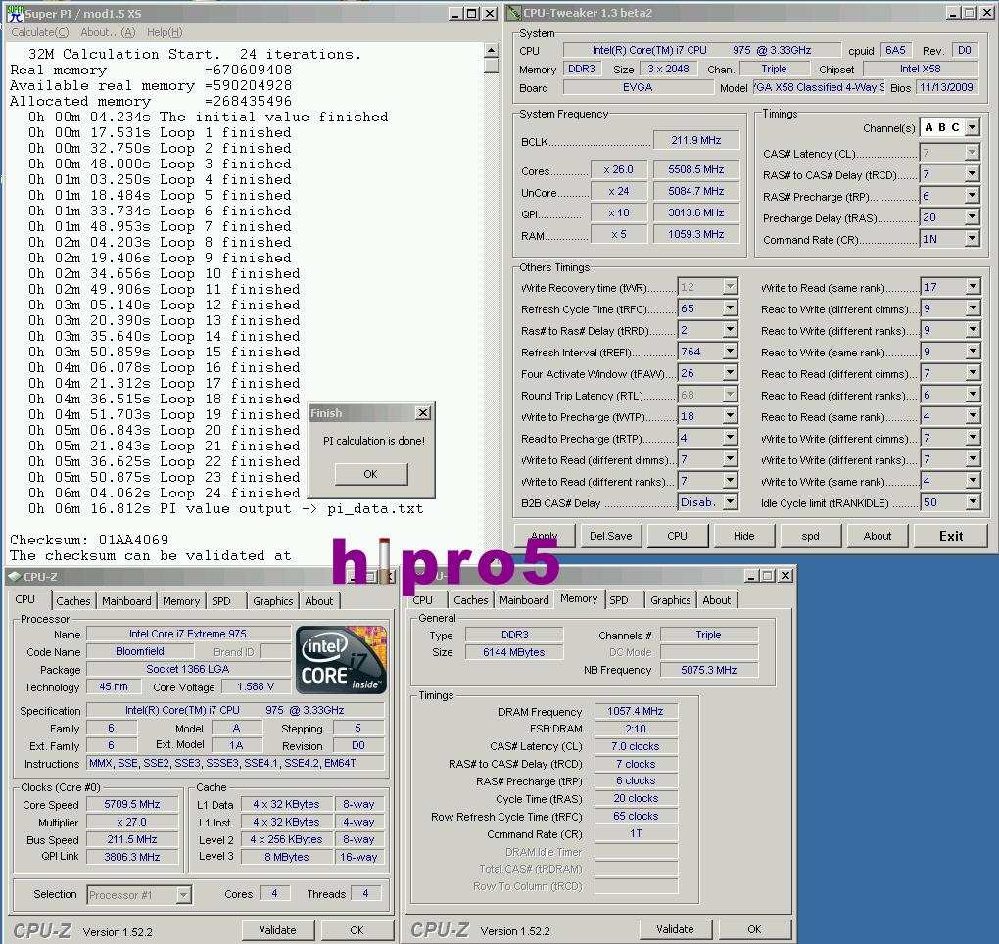999x944 pixels.
Task: Click OK in the Finish dialog
Action: pyautogui.click(x=371, y=474)
